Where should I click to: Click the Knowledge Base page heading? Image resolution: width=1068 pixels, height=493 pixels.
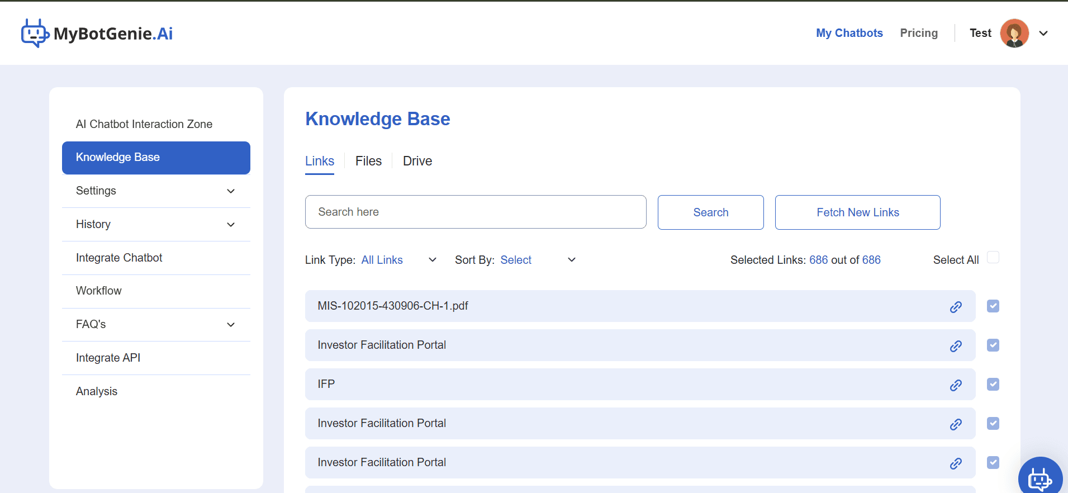point(378,119)
